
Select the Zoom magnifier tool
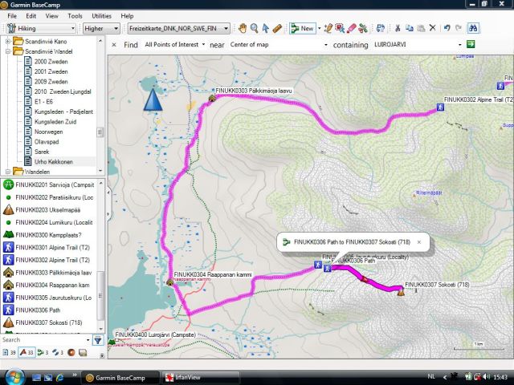(254, 28)
